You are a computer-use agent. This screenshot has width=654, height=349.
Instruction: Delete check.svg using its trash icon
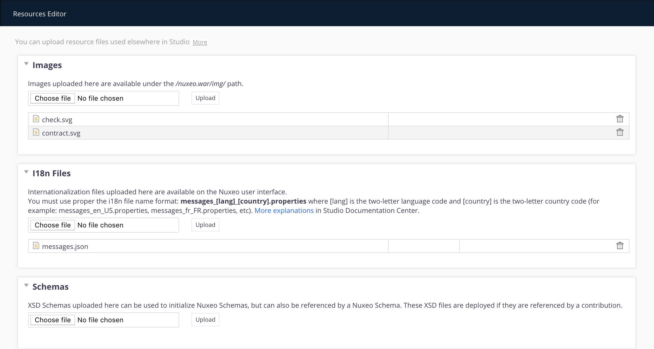tap(620, 119)
